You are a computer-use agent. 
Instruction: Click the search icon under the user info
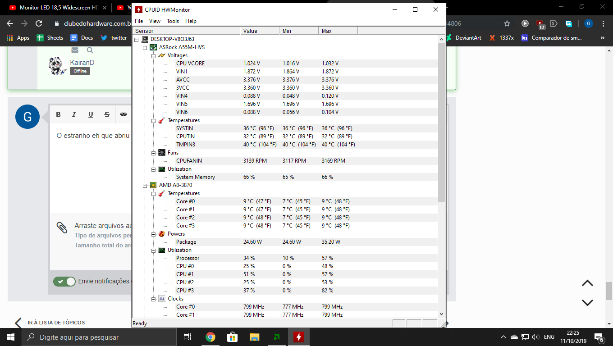[90, 50]
